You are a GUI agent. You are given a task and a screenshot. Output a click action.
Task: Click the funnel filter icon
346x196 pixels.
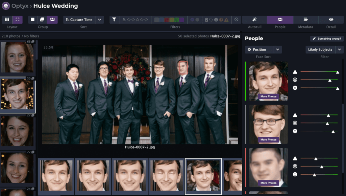pyautogui.click(x=114, y=20)
